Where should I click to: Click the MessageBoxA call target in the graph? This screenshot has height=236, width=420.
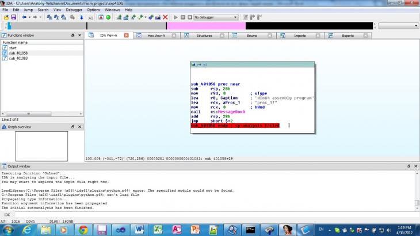pos(231,112)
